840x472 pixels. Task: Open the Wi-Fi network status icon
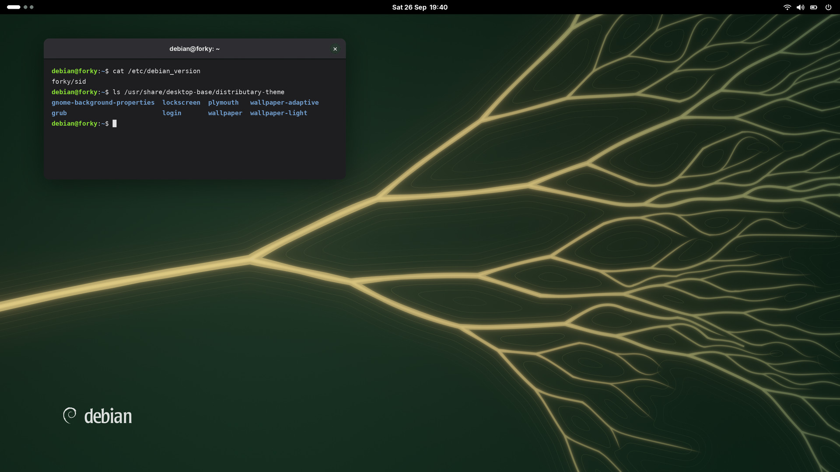(787, 7)
